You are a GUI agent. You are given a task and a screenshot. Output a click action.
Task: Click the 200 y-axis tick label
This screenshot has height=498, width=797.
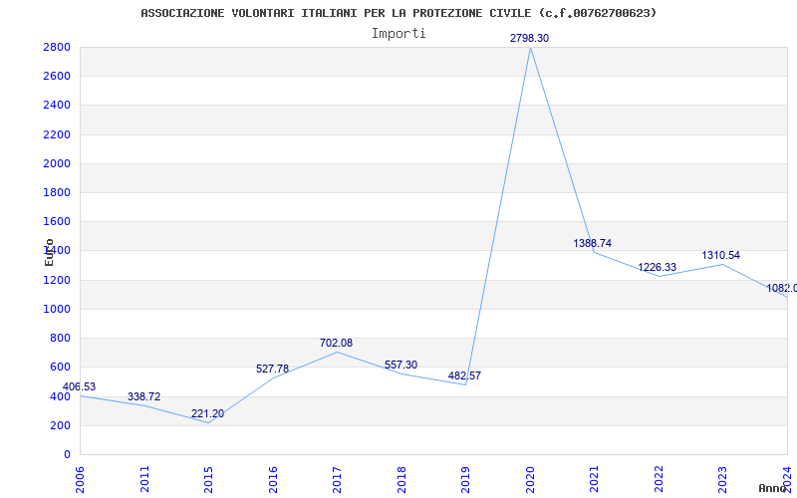(x=61, y=425)
